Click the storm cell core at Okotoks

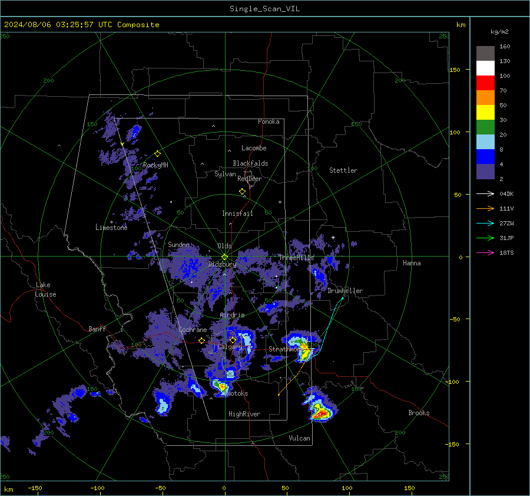[222, 386]
